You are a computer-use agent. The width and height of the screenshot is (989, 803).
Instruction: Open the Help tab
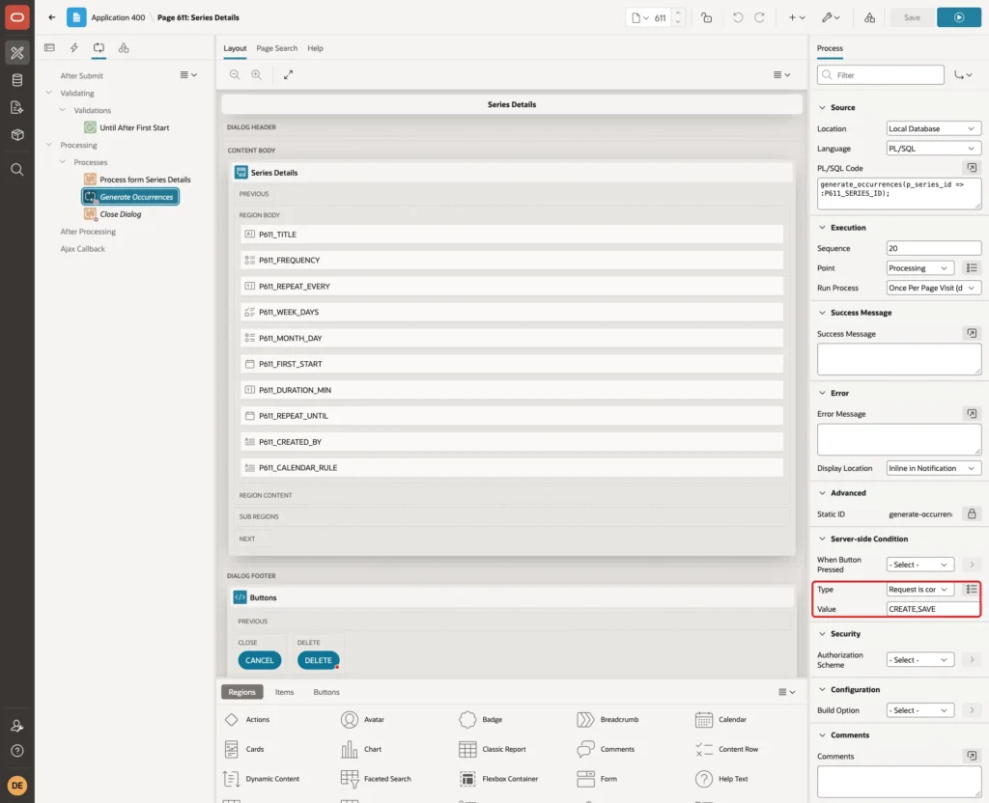315,48
